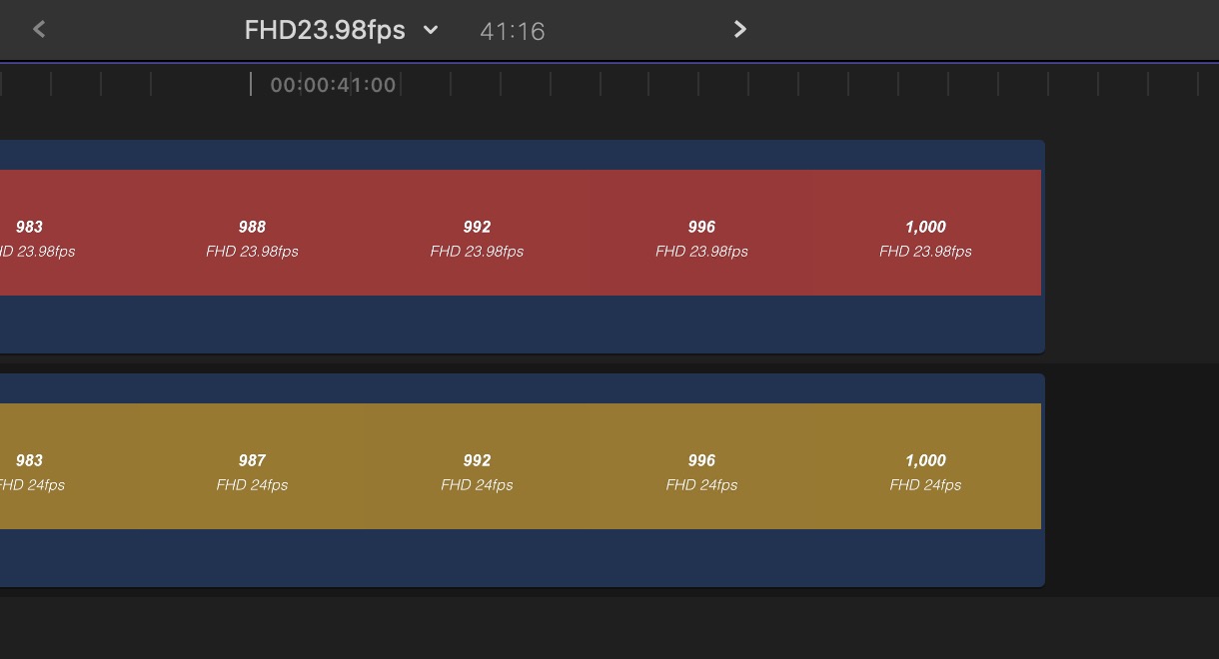Click the FHD23.98fps project title text
Image resolution: width=1219 pixels, height=659 pixels.
[325, 30]
